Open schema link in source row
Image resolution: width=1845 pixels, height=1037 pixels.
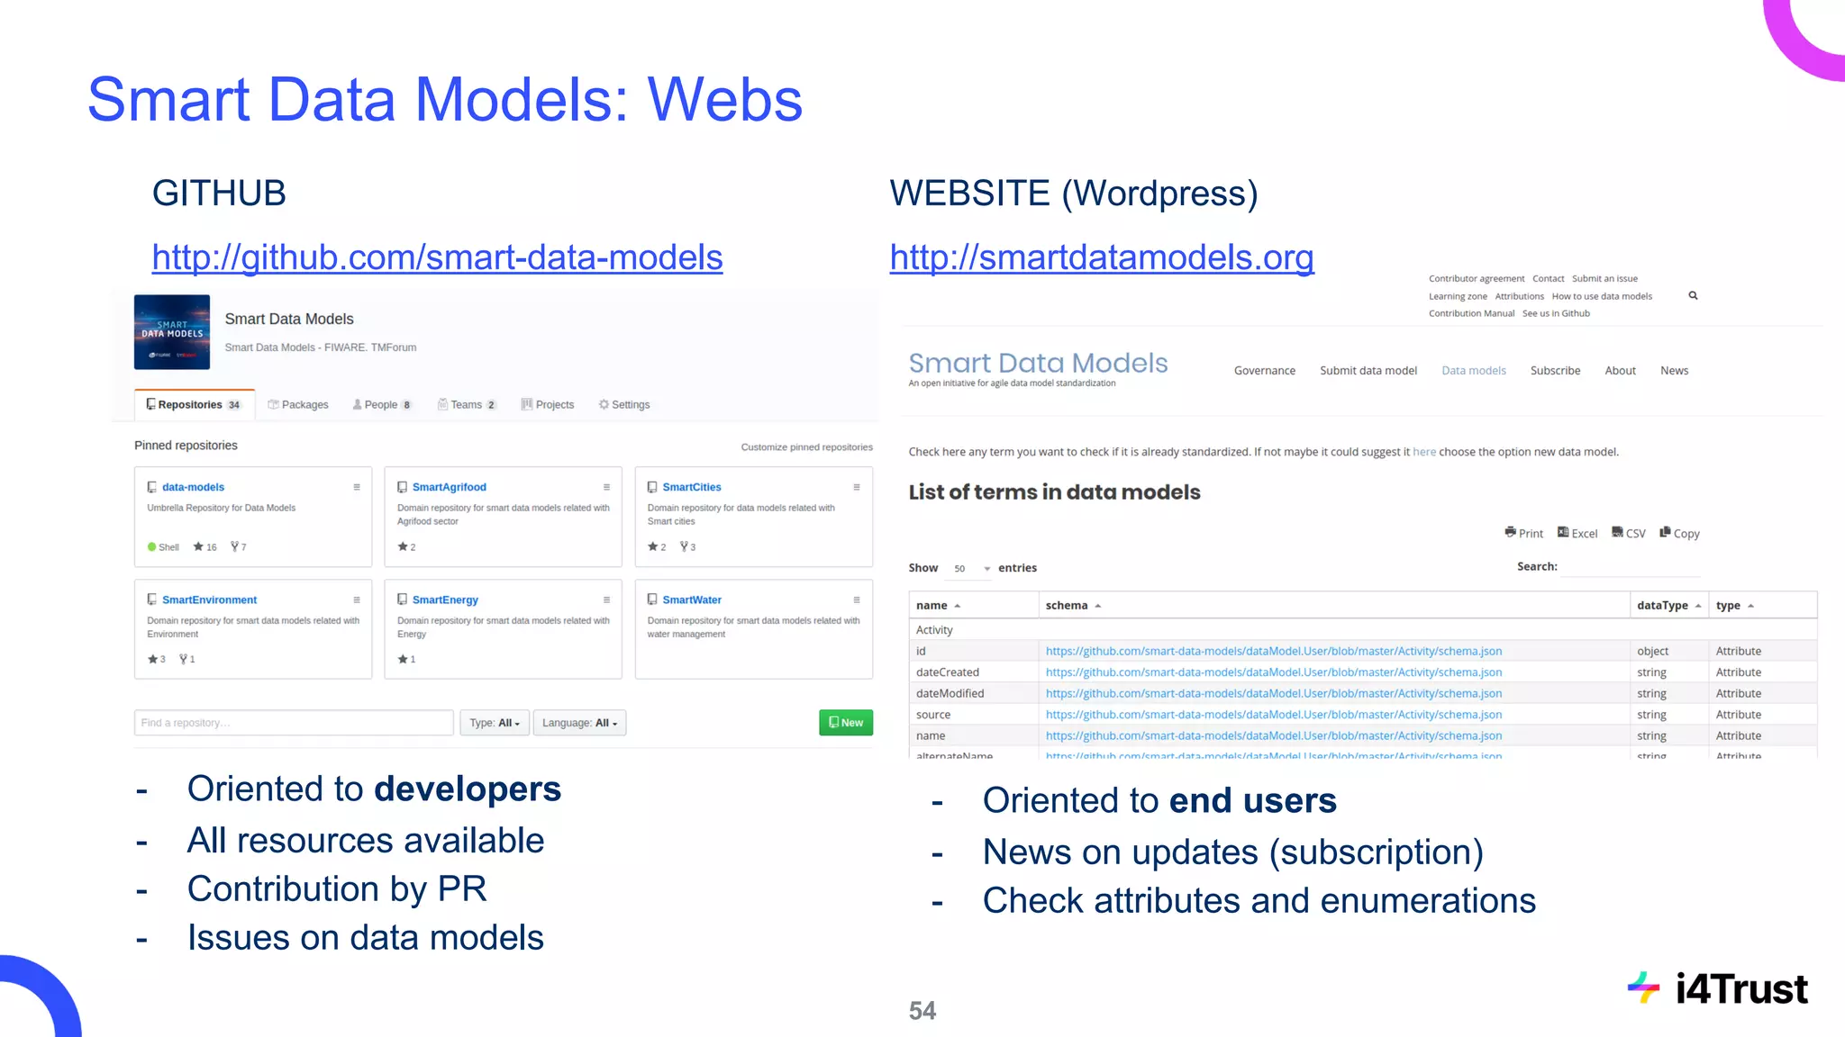click(x=1274, y=715)
